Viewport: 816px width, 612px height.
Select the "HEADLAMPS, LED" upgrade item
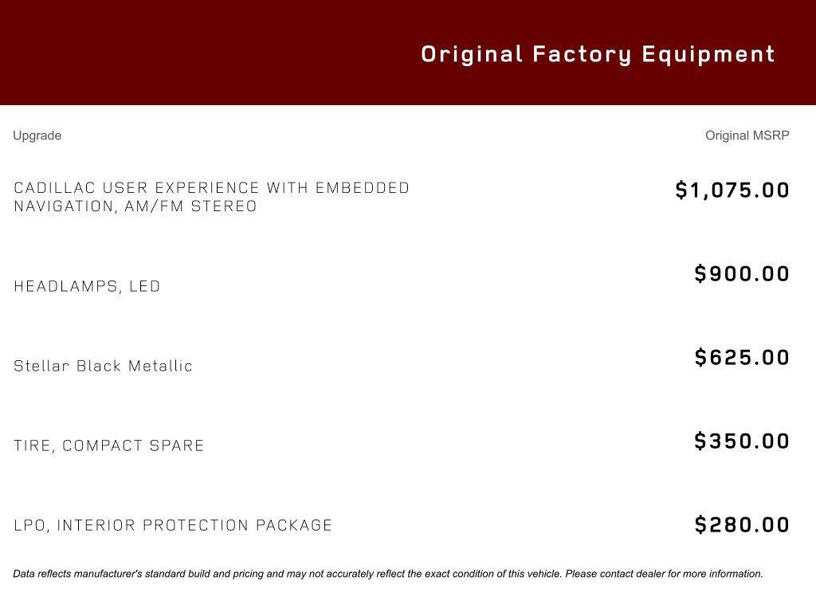point(88,286)
